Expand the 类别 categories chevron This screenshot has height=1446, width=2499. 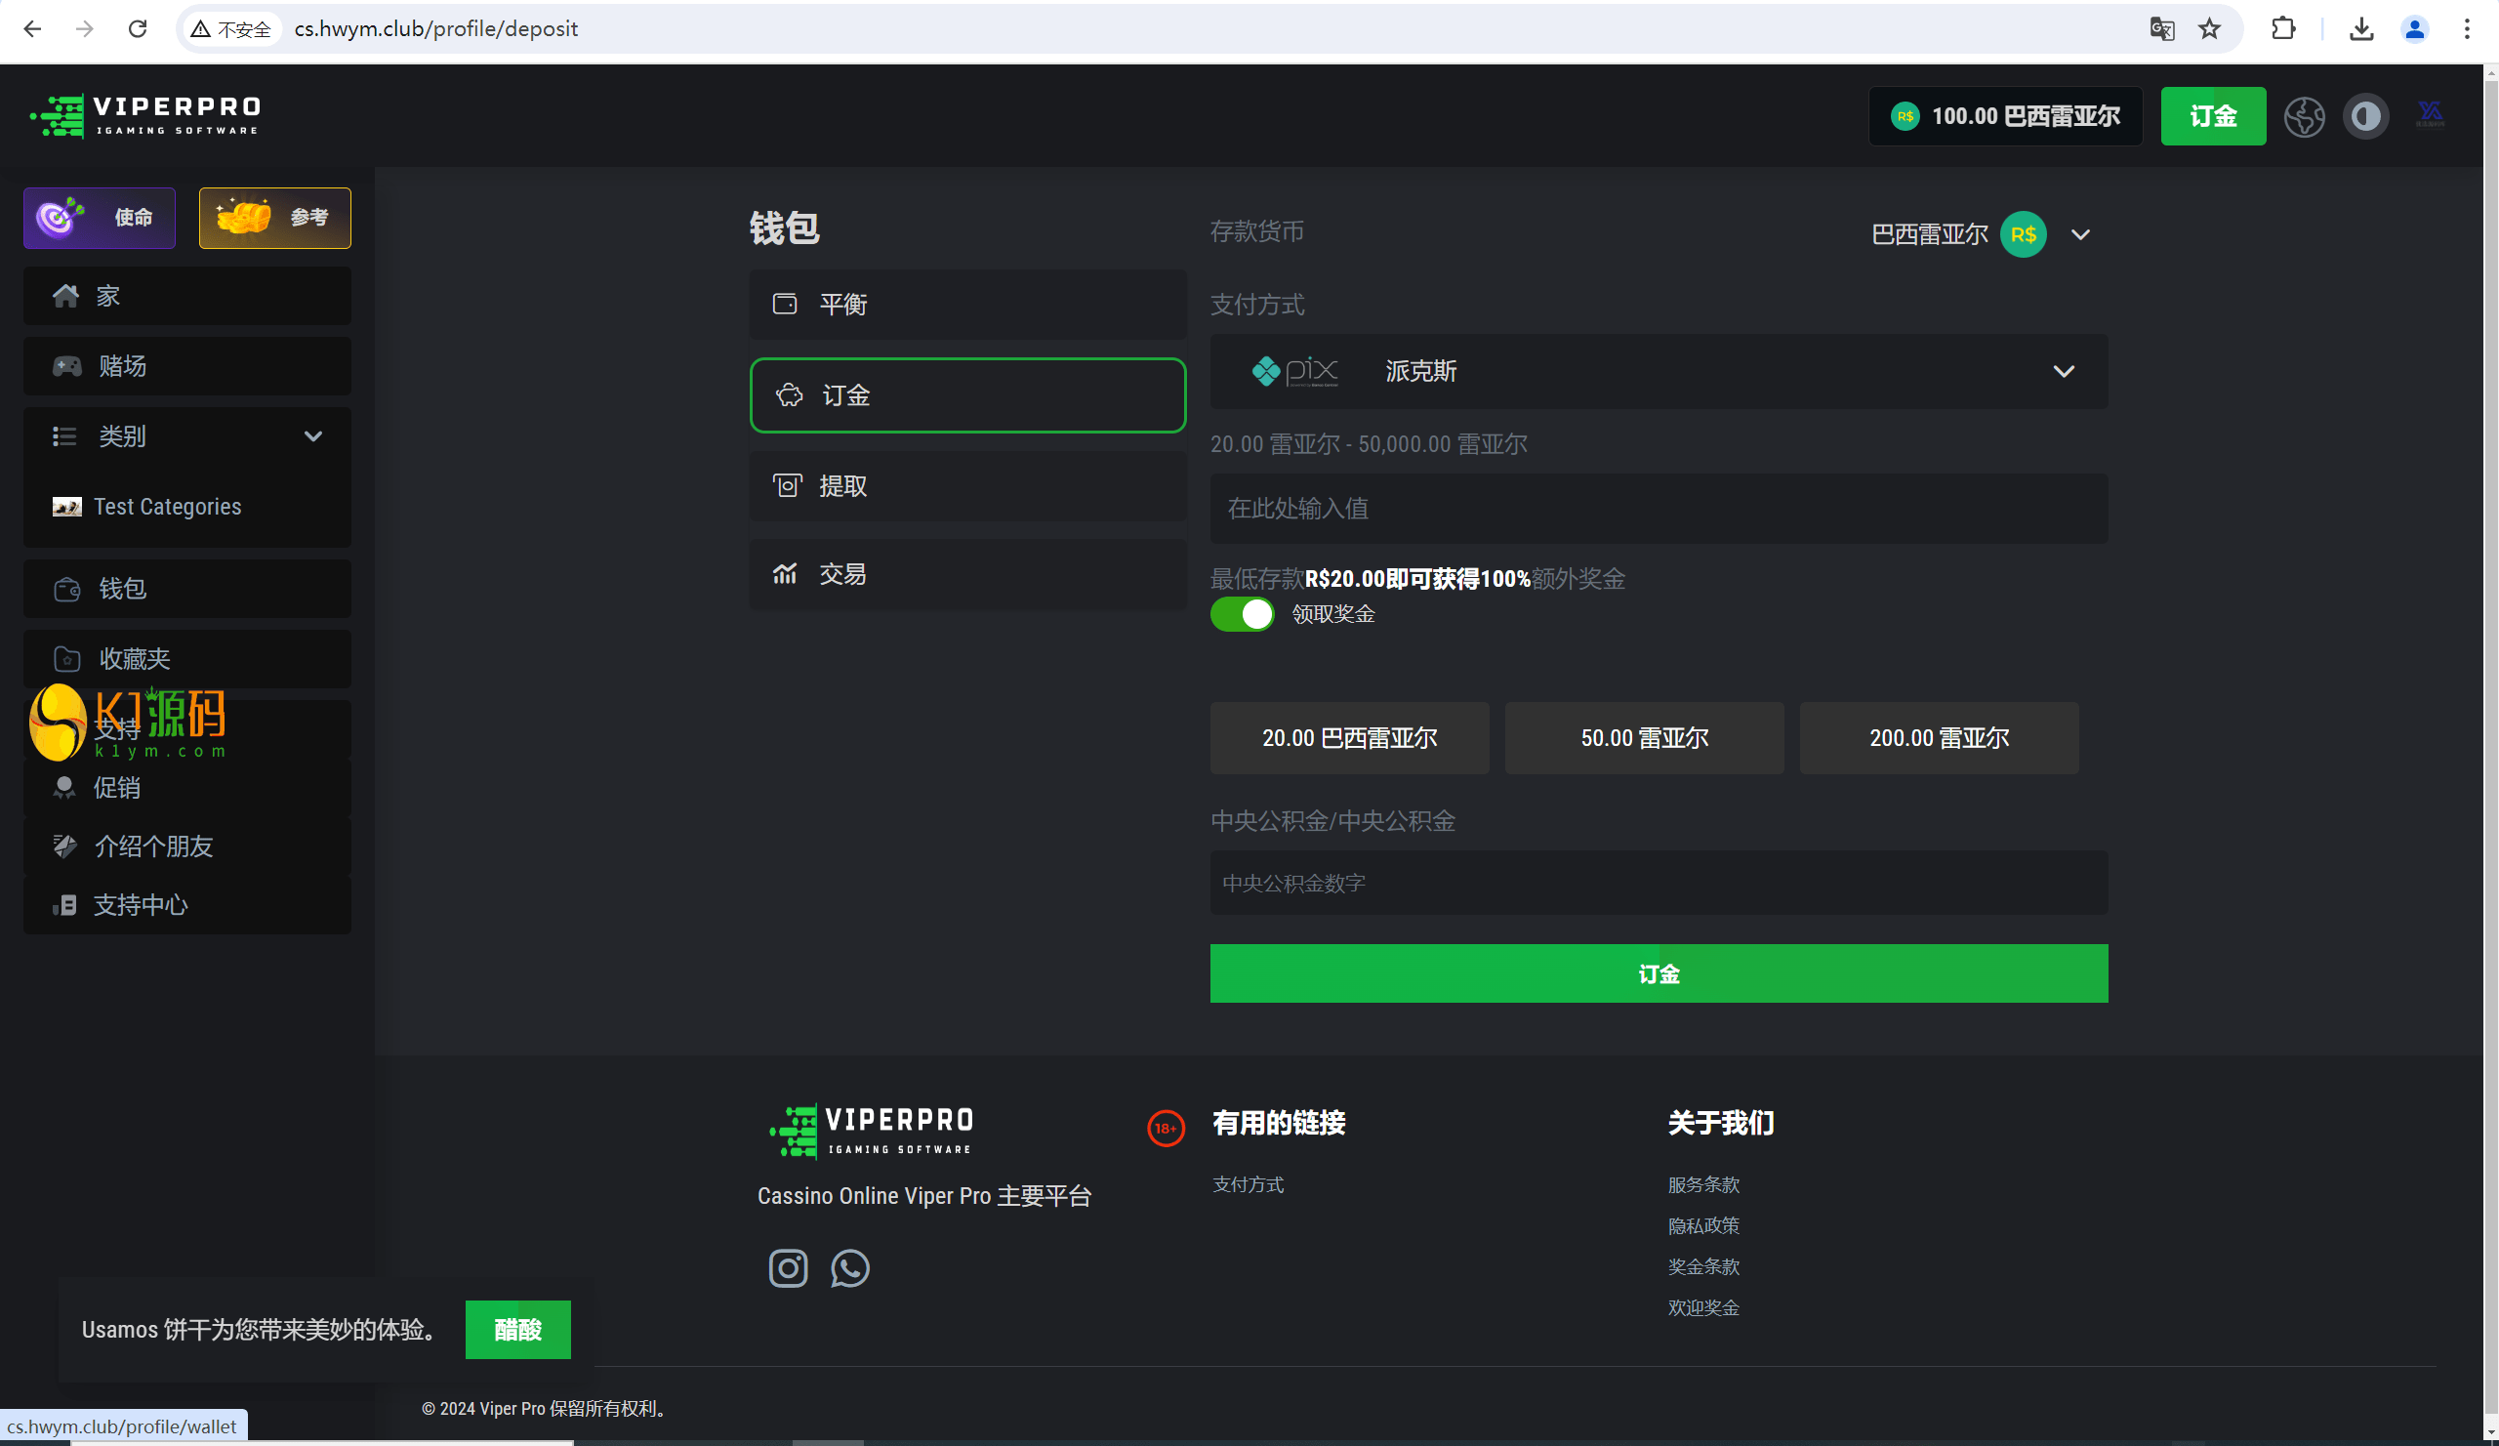click(313, 436)
